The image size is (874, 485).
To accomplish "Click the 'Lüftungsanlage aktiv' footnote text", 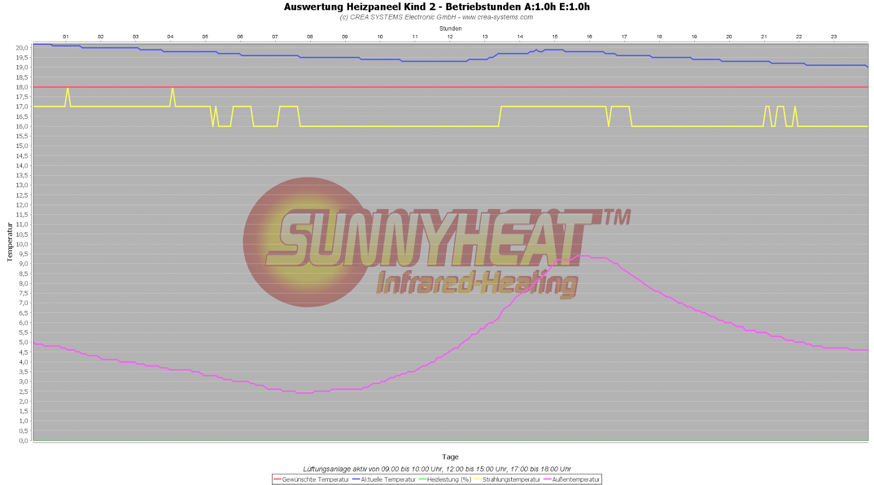I will (437, 469).
